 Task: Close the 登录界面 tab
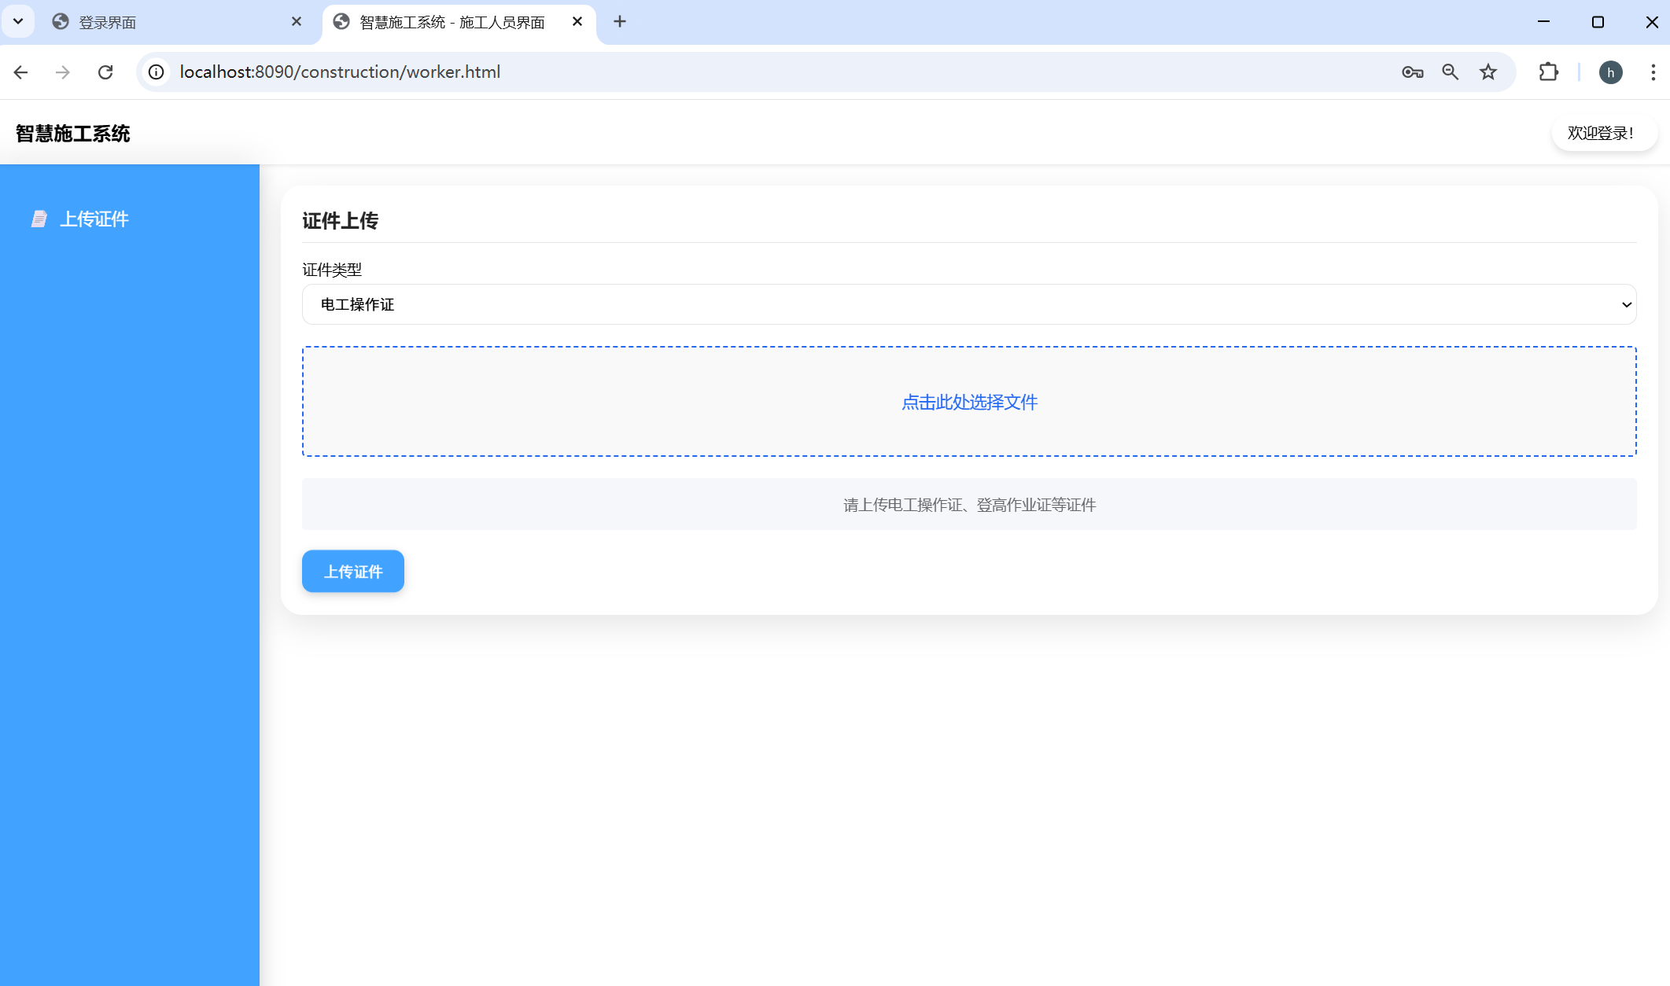click(x=297, y=21)
